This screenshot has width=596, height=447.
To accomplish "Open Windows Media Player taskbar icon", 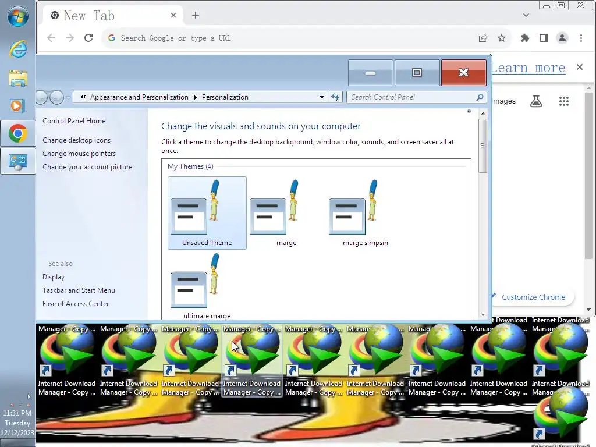I will coord(18,106).
